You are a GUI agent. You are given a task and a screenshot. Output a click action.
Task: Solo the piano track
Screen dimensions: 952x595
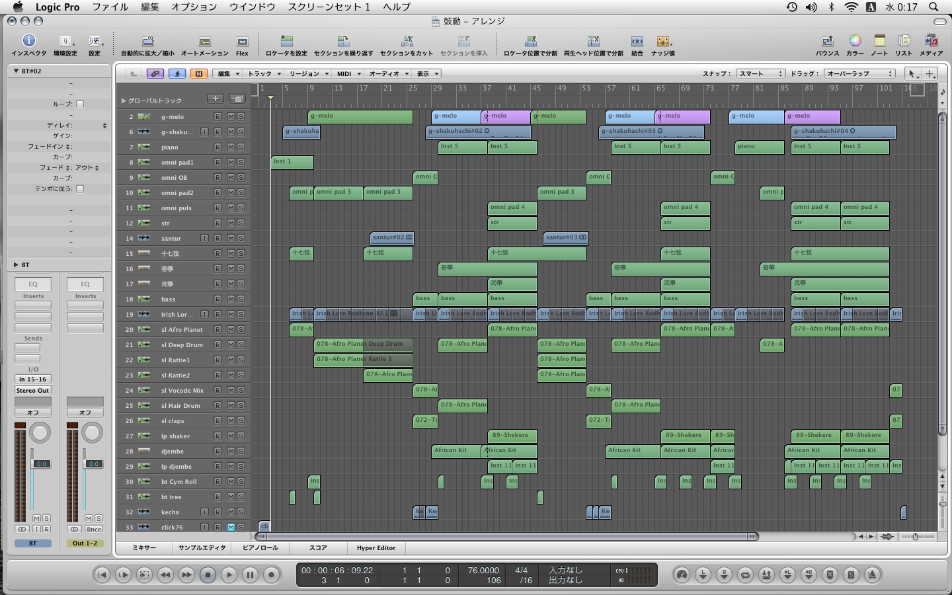coord(241,147)
